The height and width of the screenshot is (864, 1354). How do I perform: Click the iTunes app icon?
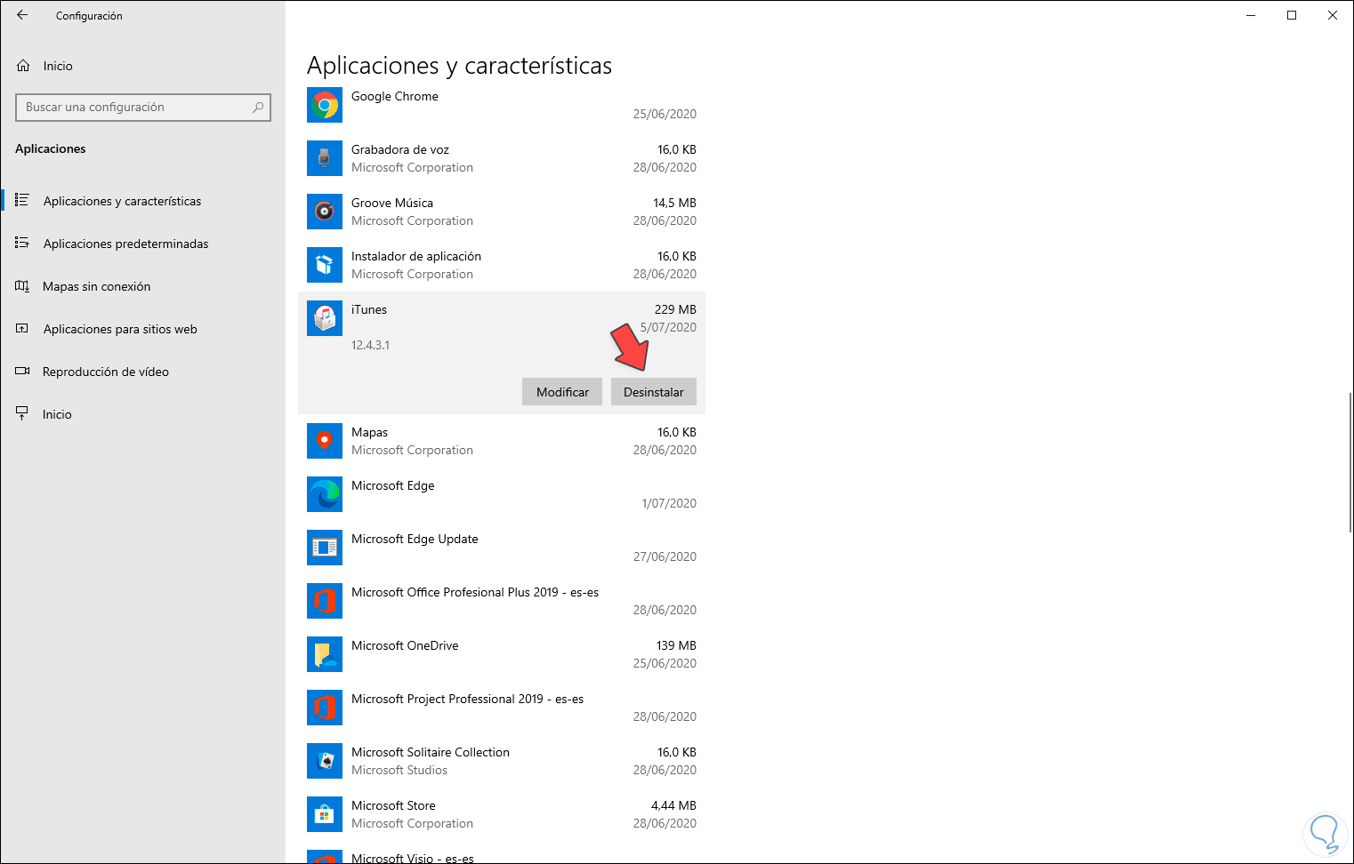[x=325, y=318]
